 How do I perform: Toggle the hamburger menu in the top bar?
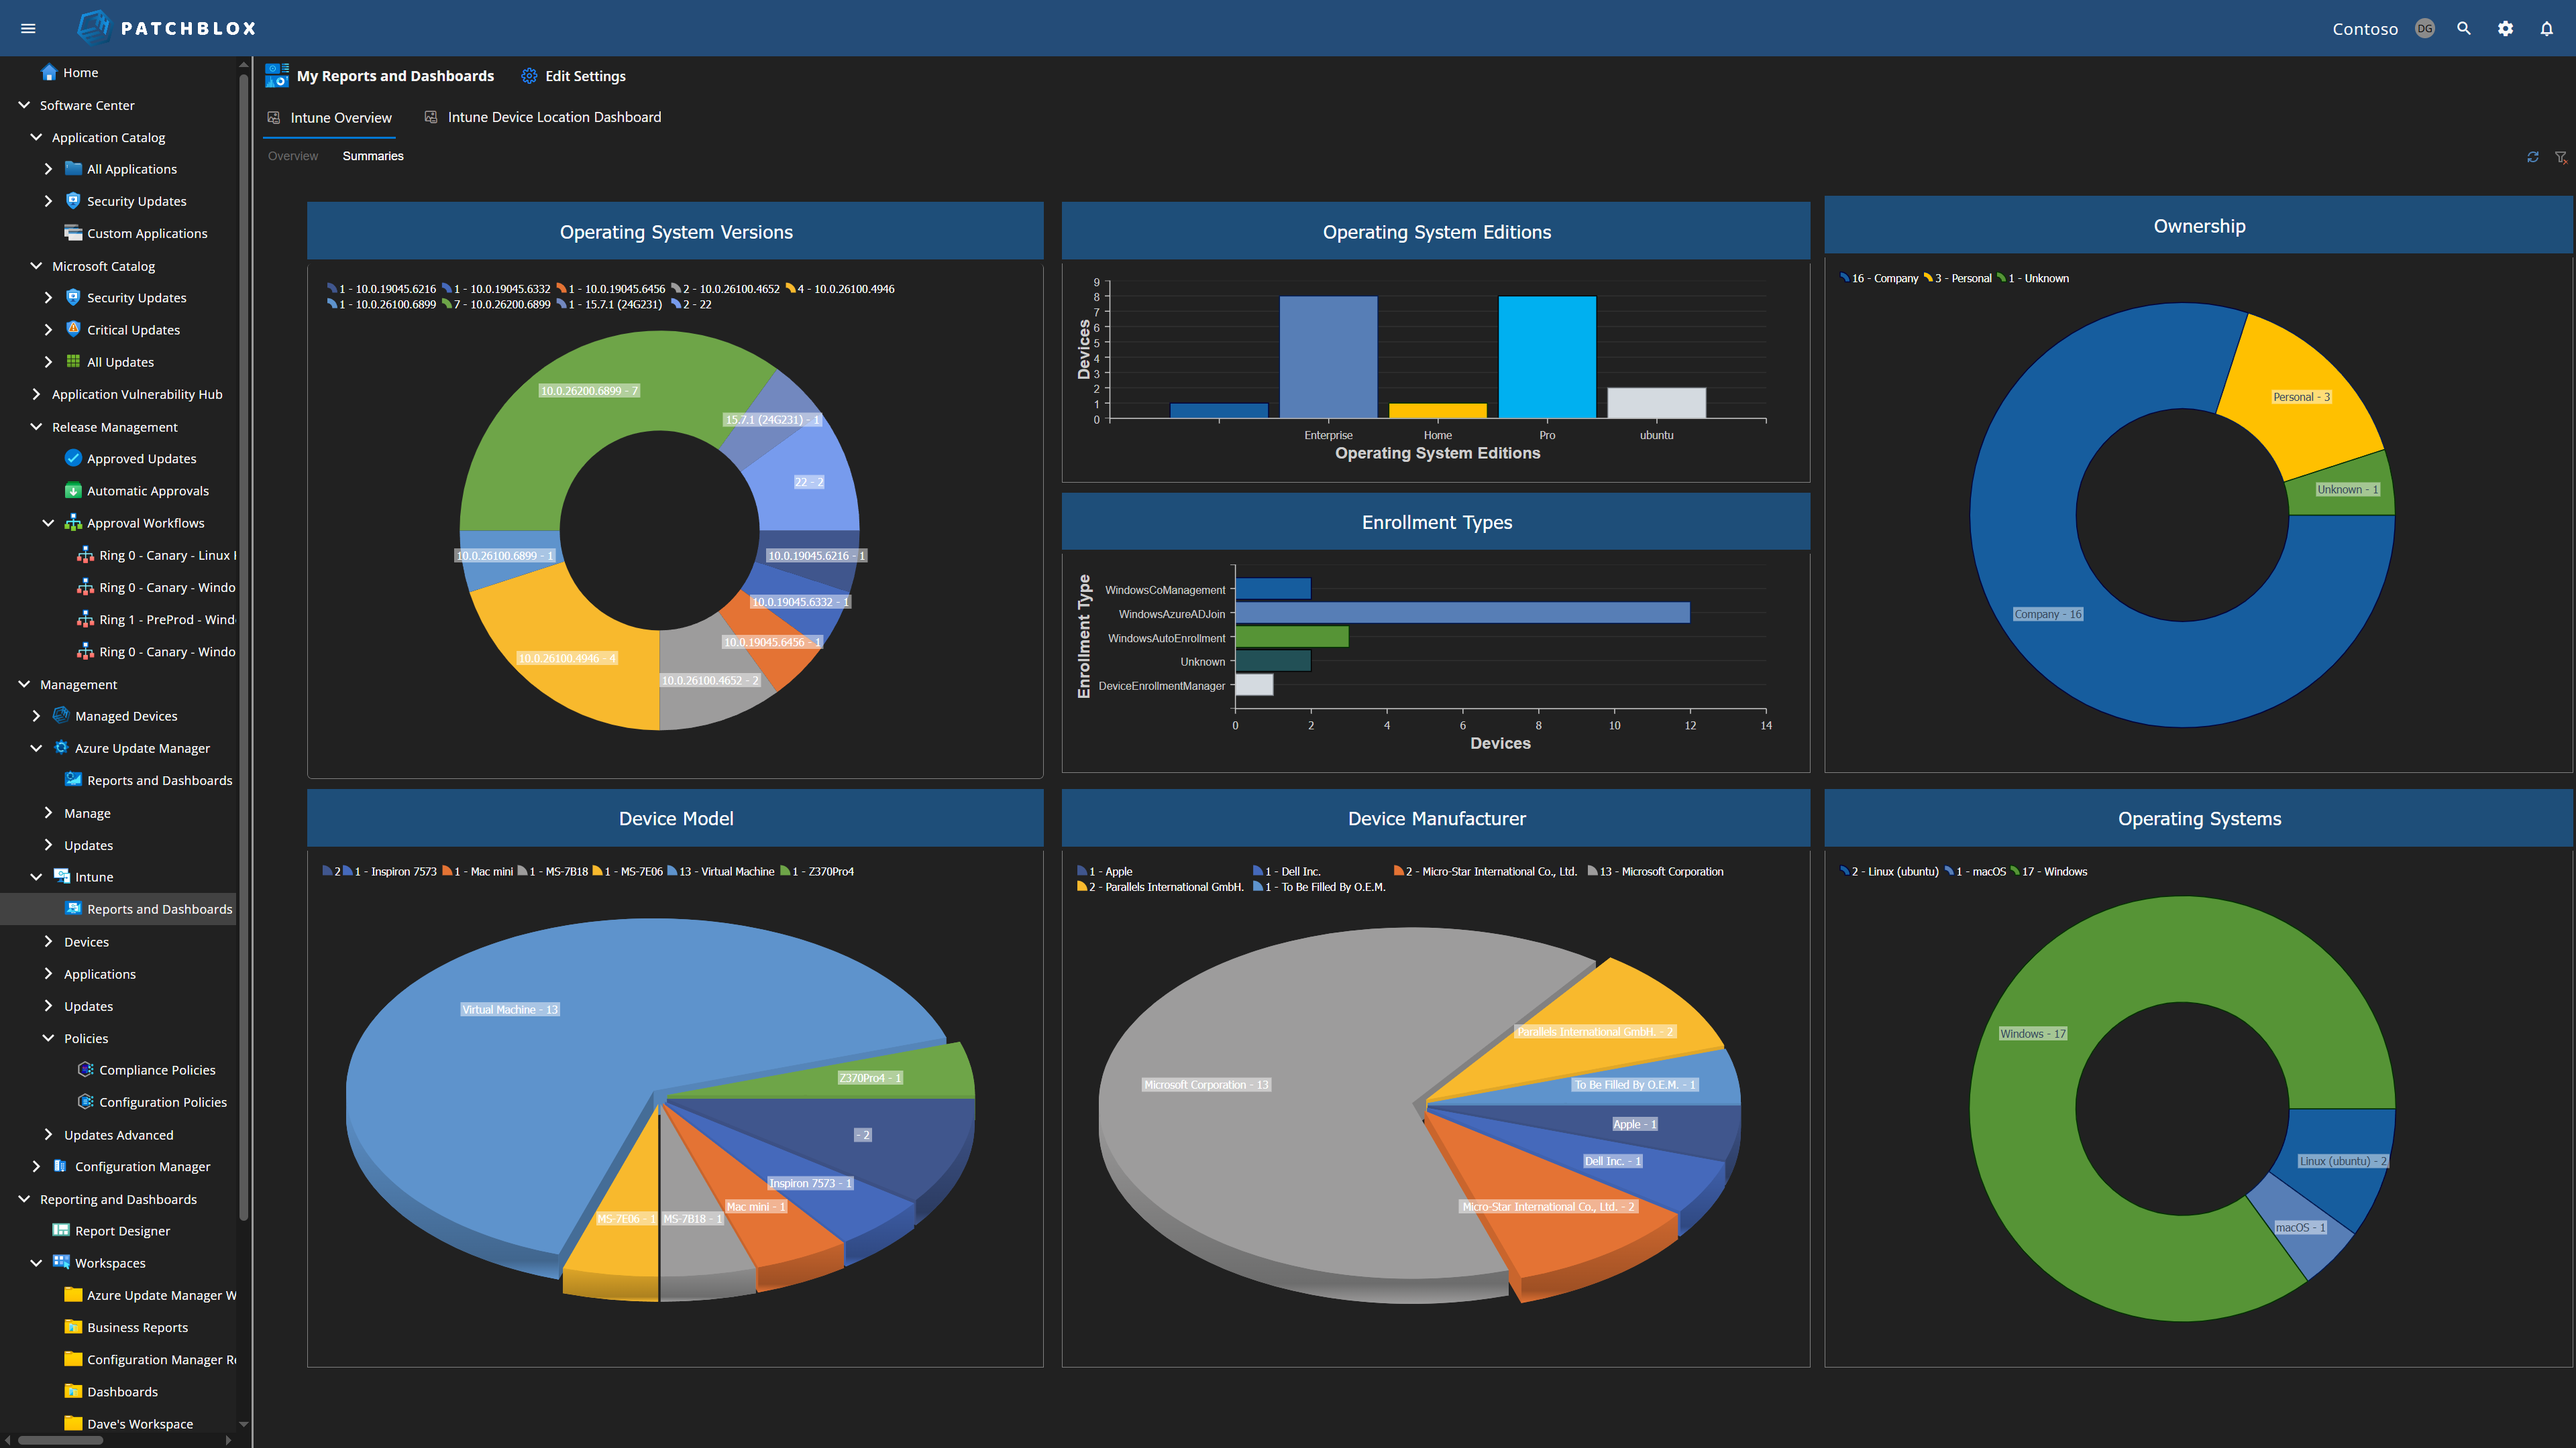(x=28, y=28)
